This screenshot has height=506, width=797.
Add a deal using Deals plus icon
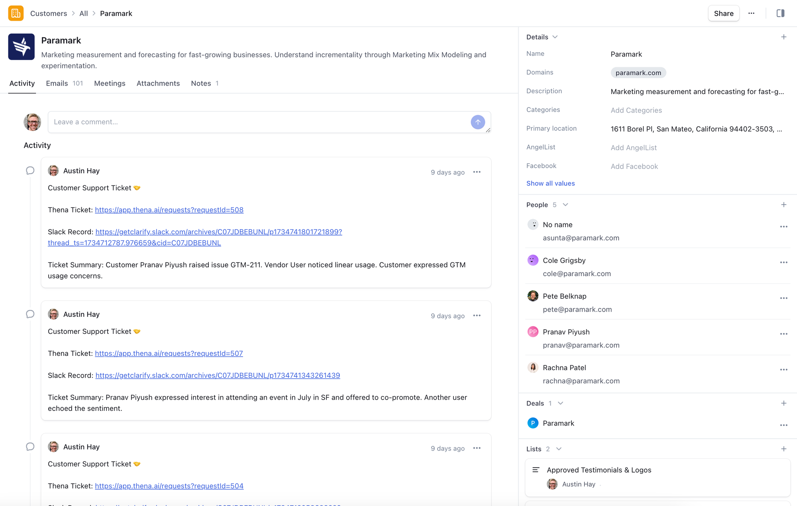point(783,403)
